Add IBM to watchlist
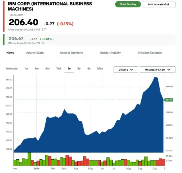Viewport: 182px width, 173px height. [158, 4]
